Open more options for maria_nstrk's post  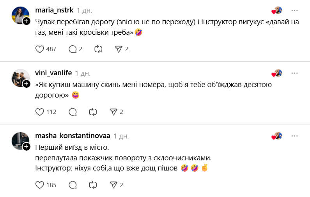(294, 10)
